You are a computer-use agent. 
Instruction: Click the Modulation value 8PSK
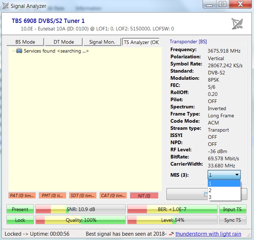(213, 80)
